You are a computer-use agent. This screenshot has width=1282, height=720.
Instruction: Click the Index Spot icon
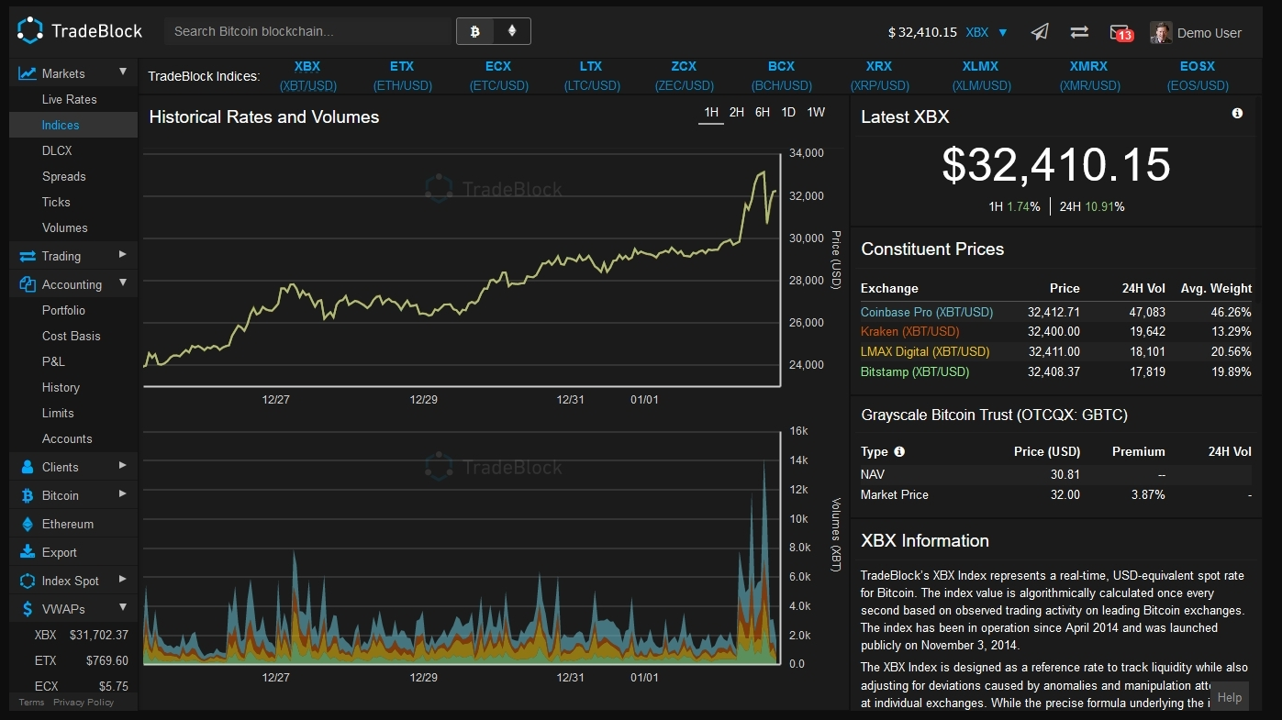(x=27, y=581)
